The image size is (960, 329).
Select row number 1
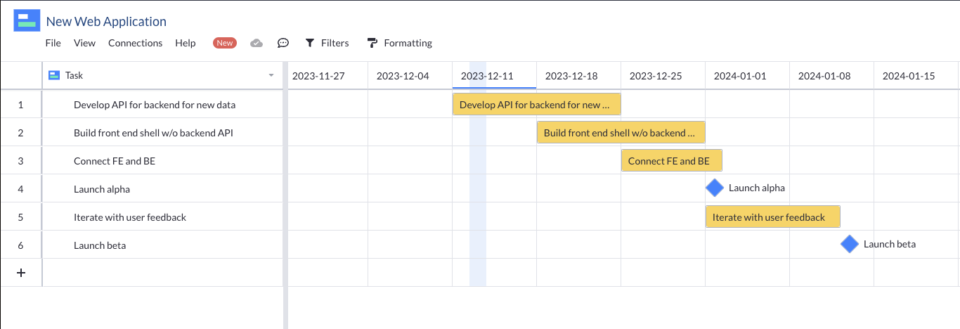tap(21, 105)
